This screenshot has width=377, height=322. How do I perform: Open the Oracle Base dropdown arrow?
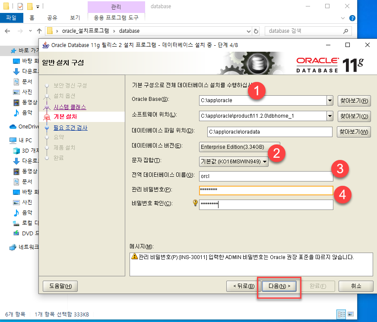pos(330,100)
